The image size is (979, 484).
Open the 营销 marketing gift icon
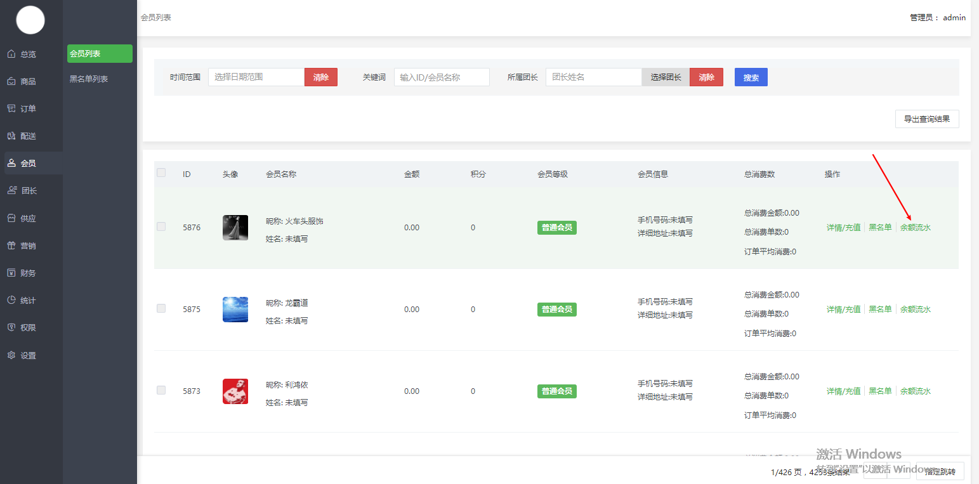coord(11,245)
